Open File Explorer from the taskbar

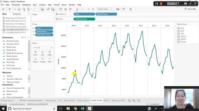pos(68,109)
